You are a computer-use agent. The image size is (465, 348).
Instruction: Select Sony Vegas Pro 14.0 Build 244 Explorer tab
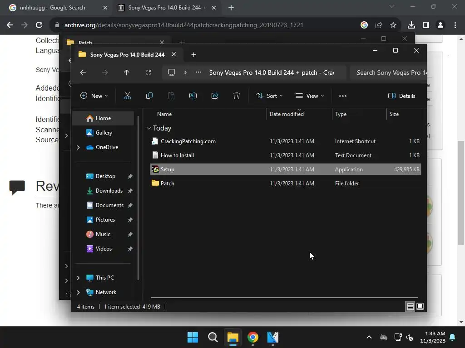(x=127, y=55)
